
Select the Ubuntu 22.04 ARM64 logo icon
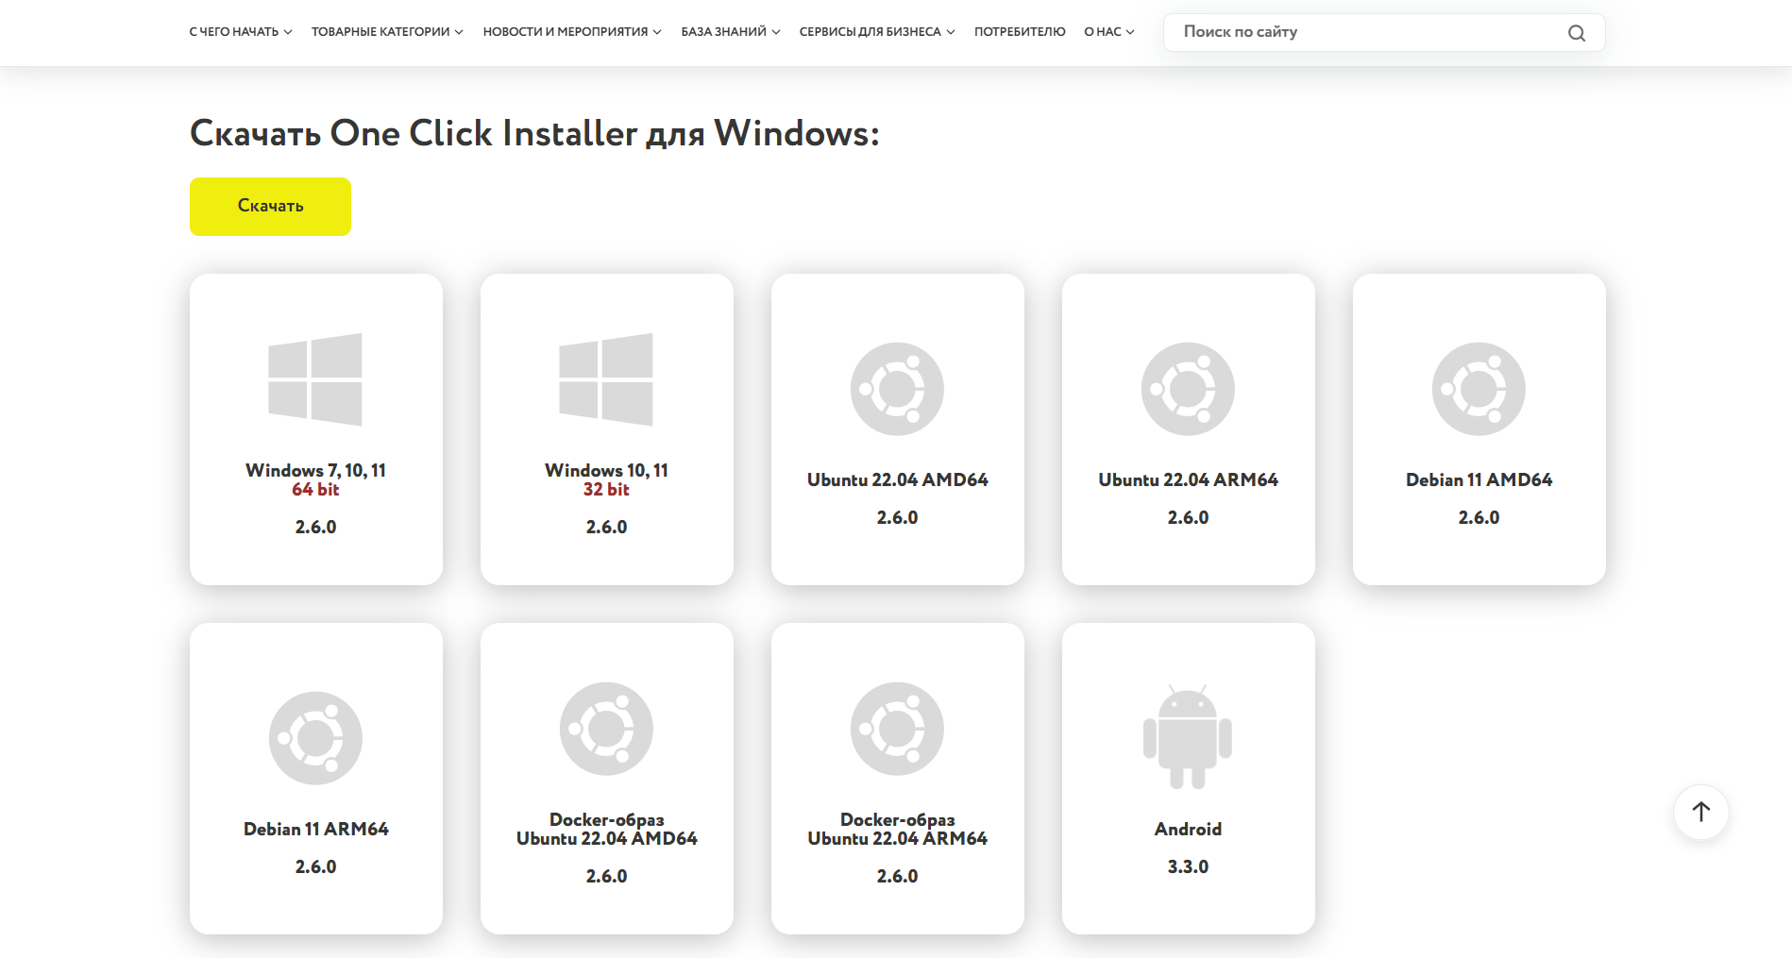pos(1188,389)
